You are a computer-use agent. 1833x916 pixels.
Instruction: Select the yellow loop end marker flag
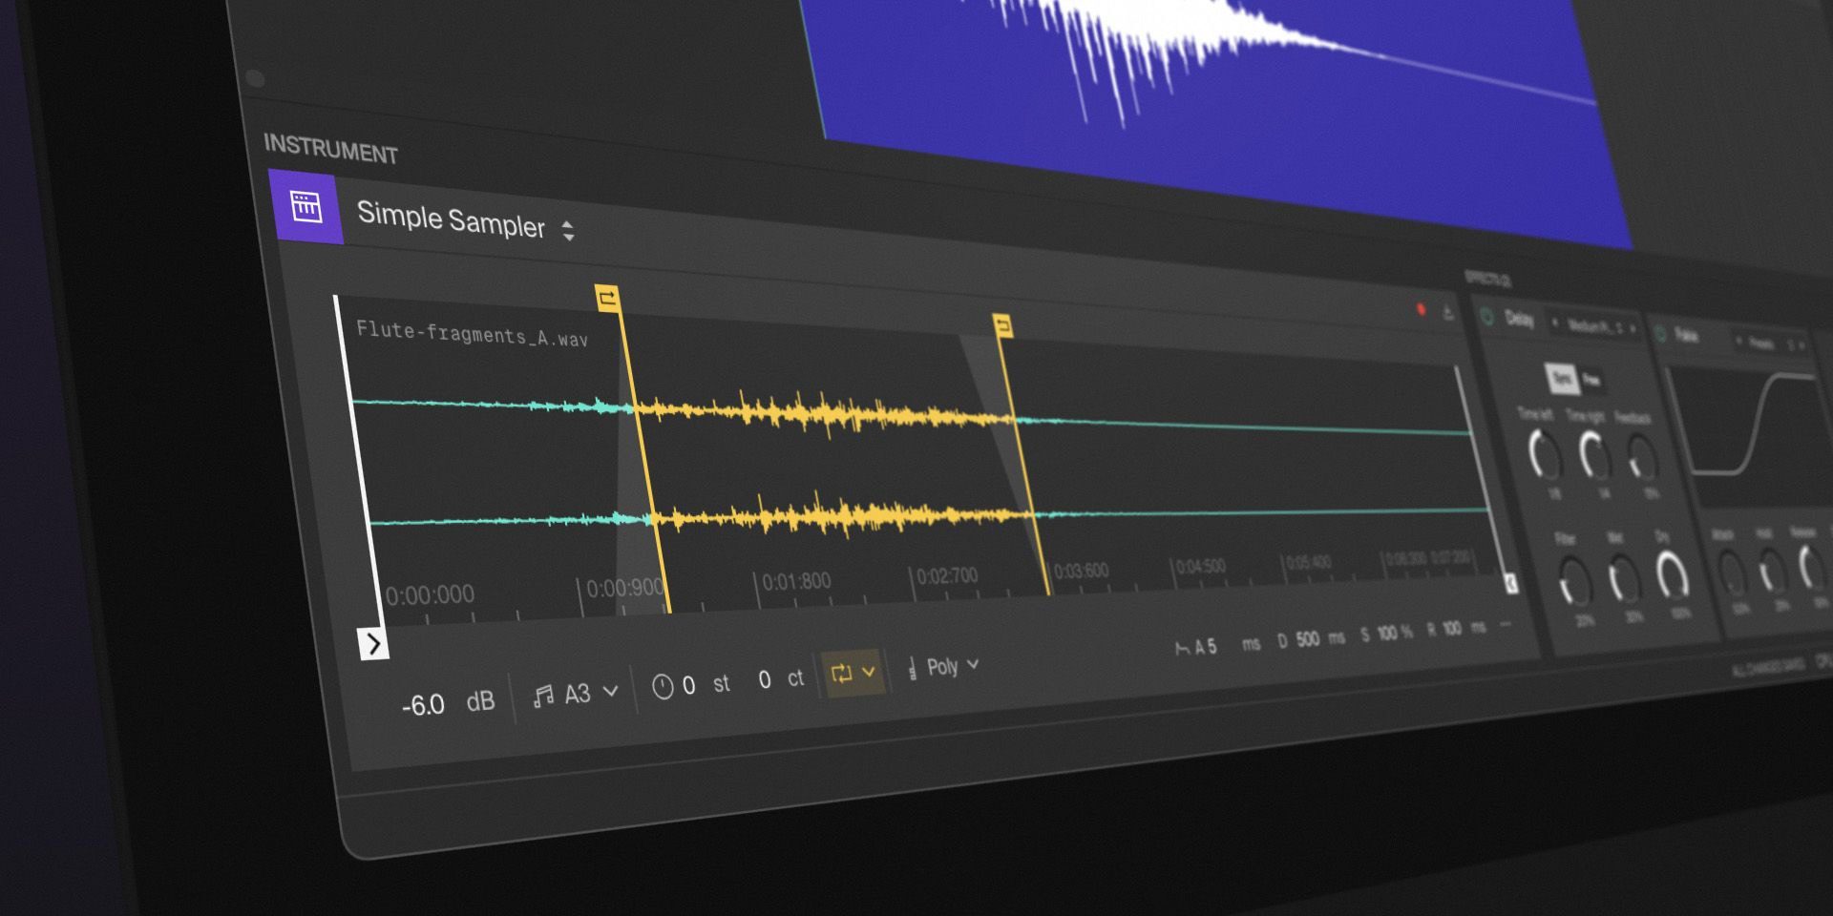click(1002, 326)
